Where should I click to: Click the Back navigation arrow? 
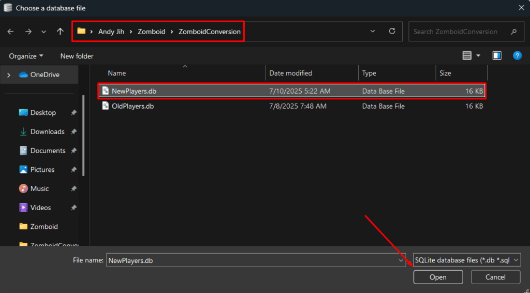point(10,32)
